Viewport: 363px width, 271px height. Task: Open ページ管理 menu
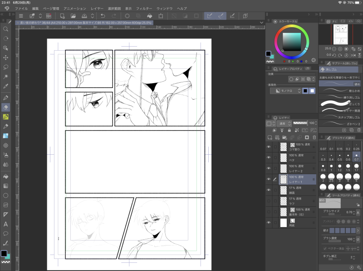(51, 9)
